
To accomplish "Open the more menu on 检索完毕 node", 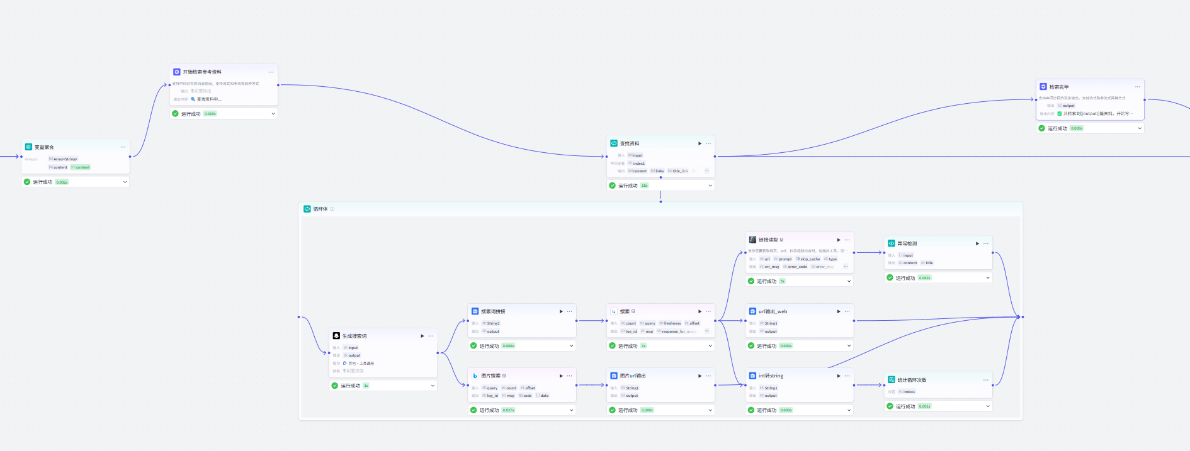I will pos(1137,87).
